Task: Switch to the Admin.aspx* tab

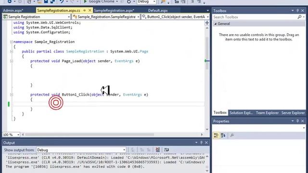Action: [13, 11]
